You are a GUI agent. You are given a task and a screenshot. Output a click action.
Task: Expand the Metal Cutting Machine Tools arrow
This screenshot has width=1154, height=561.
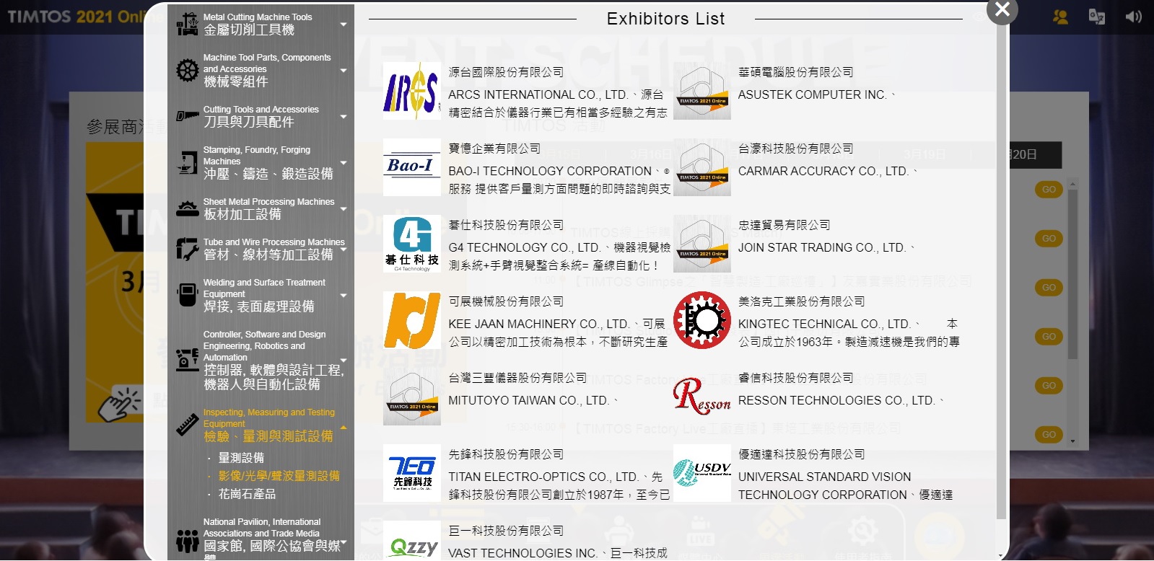[x=344, y=25]
